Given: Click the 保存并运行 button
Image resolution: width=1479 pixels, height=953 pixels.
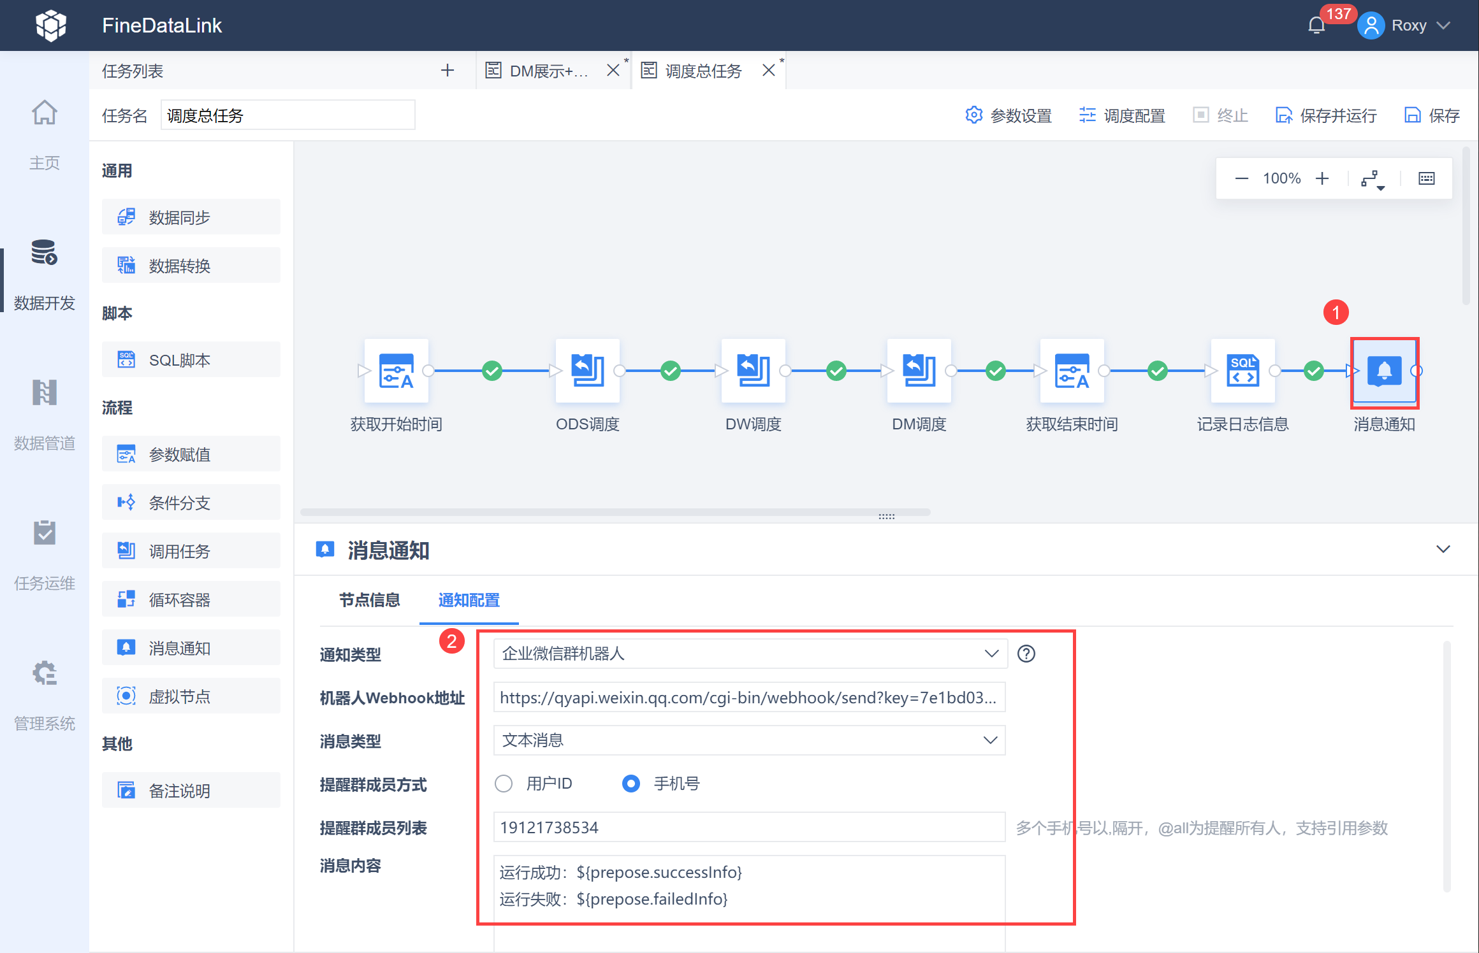Looking at the screenshot, I should click(x=1326, y=115).
